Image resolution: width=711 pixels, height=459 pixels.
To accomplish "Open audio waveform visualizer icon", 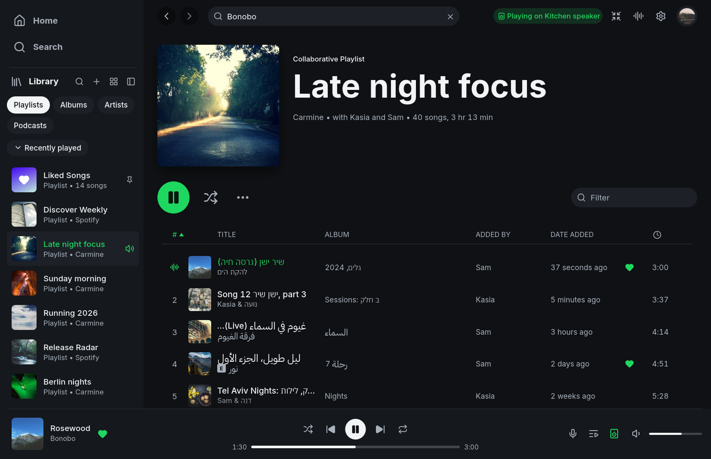I will [x=639, y=16].
